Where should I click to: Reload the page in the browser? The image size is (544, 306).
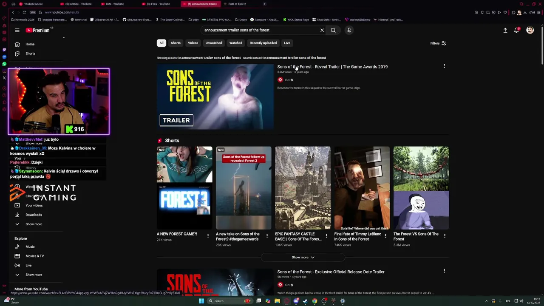[x=24, y=12]
